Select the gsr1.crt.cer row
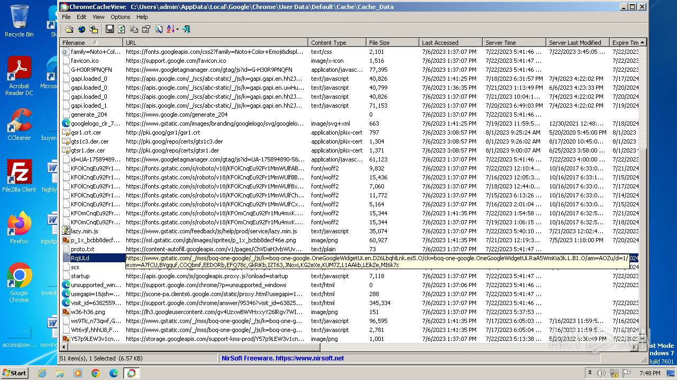The height and width of the screenshot is (380, 677). 350,132
